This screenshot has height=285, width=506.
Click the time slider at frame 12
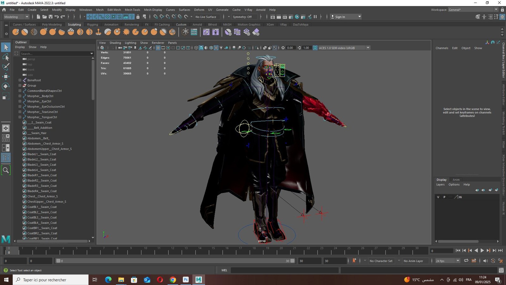pyautogui.click(x=173, y=251)
